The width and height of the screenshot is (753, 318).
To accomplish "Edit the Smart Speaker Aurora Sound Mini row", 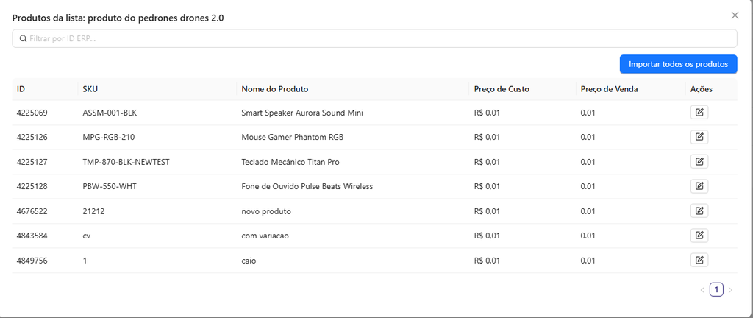I will [x=699, y=113].
